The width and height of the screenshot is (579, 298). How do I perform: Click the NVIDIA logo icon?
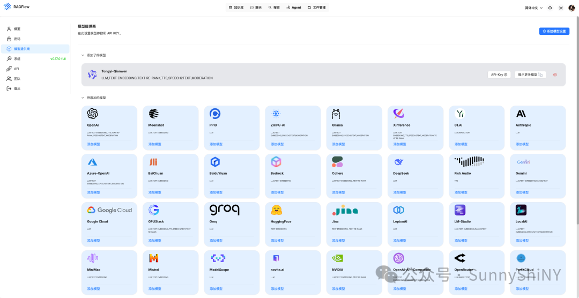click(338, 258)
